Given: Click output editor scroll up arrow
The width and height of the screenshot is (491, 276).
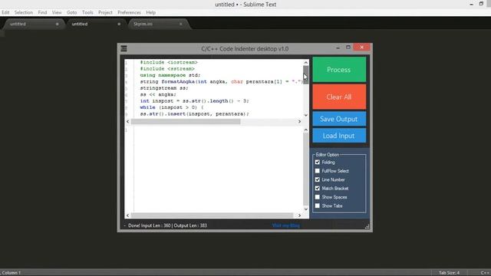Looking at the screenshot, I should point(306,130).
